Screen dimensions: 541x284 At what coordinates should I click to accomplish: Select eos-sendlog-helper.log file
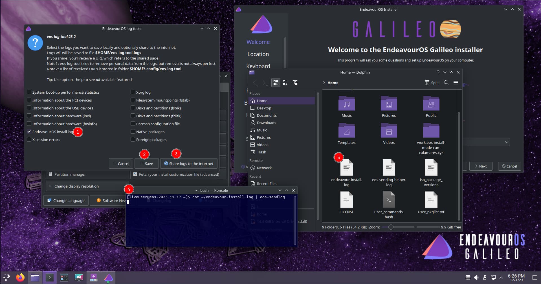tap(389, 173)
